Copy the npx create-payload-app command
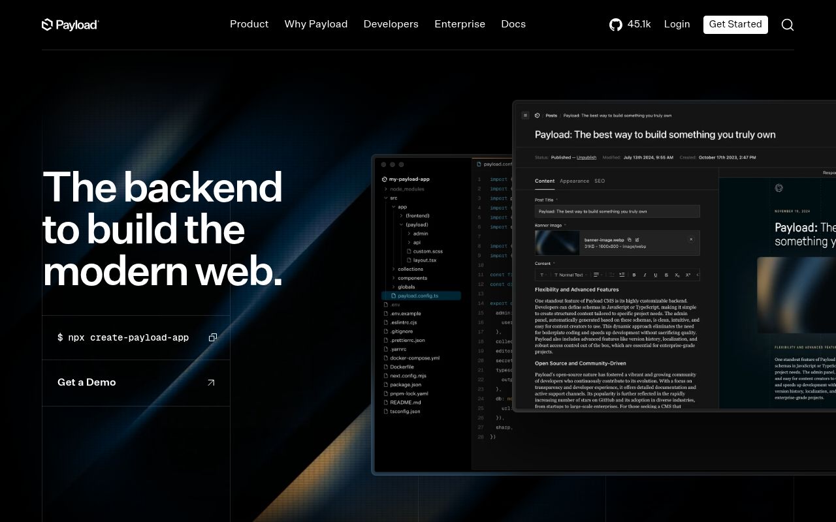This screenshot has height=522, width=836. point(213,337)
